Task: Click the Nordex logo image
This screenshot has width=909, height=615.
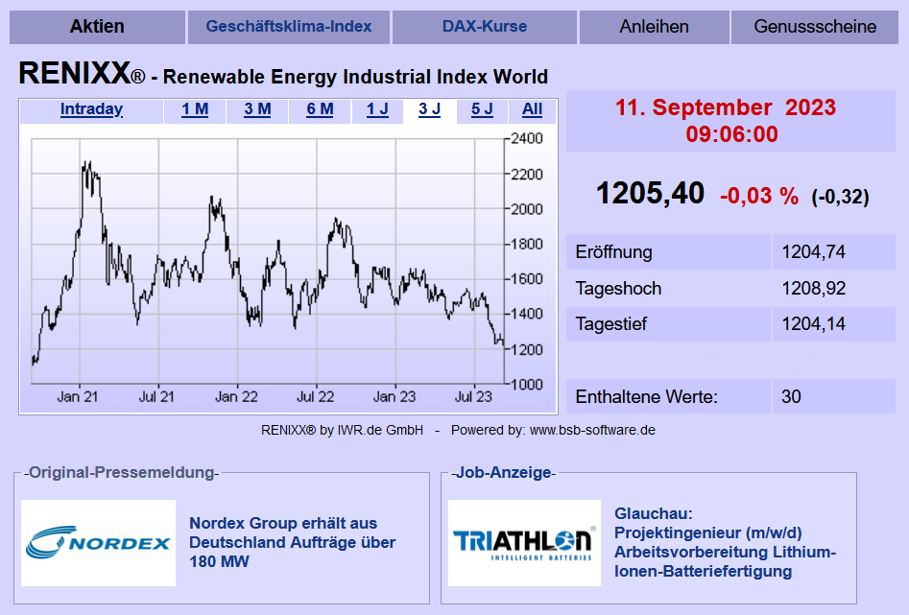Action: click(x=98, y=543)
